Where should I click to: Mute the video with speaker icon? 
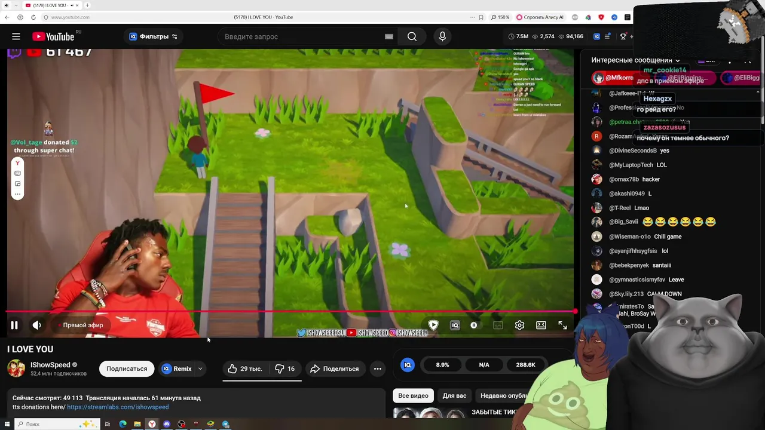(37, 325)
